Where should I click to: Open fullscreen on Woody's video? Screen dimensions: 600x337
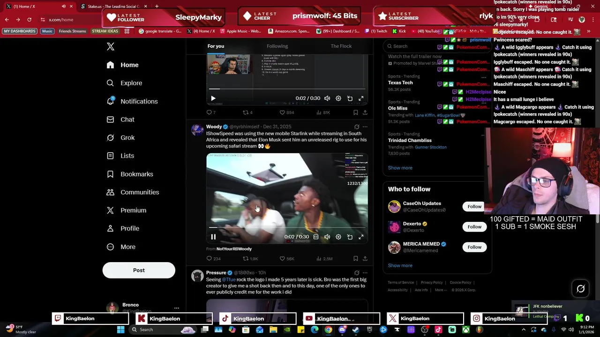pyautogui.click(x=361, y=237)
